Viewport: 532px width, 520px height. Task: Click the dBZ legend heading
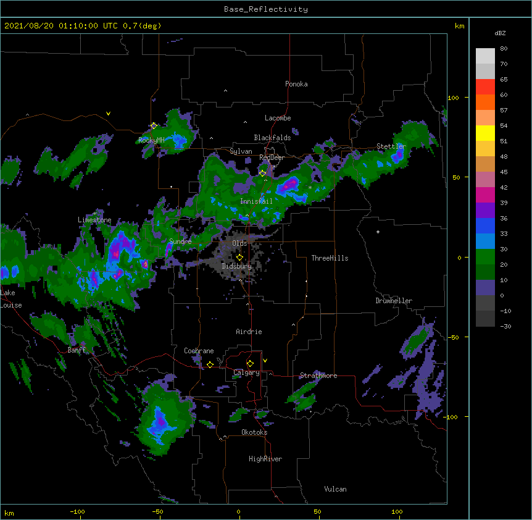pos(500,33)
